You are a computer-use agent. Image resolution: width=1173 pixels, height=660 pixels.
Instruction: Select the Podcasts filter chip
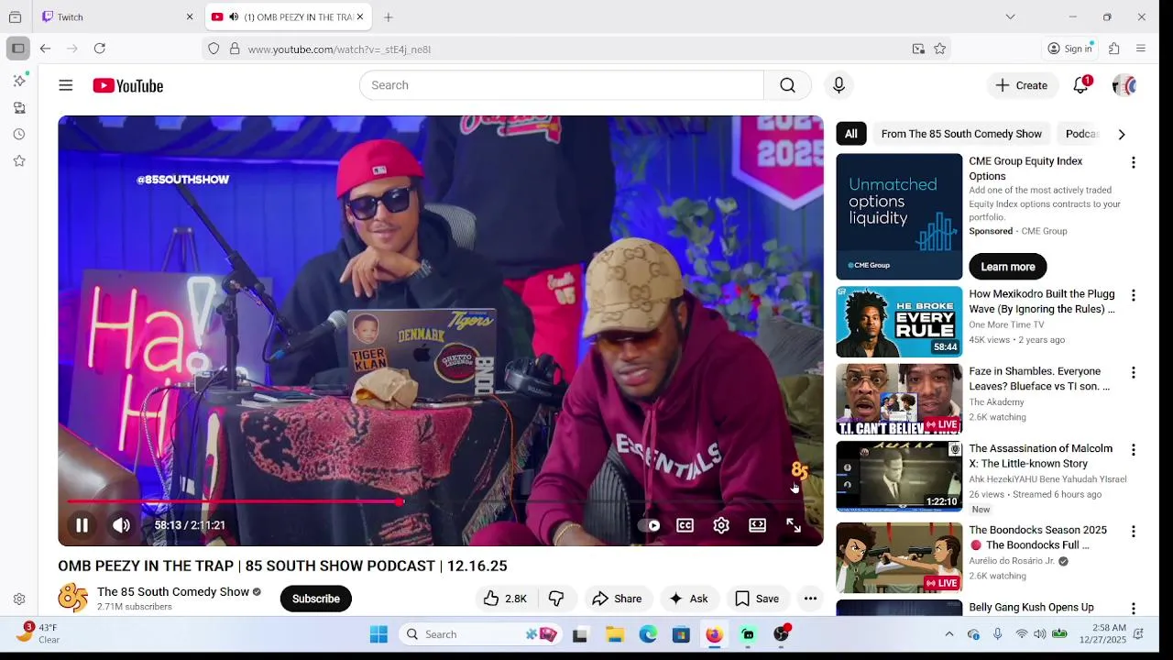click(x=1082, y=134)
